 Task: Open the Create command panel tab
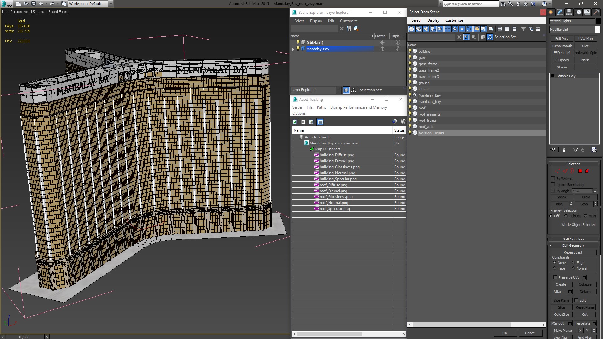(x=551, y=12)
